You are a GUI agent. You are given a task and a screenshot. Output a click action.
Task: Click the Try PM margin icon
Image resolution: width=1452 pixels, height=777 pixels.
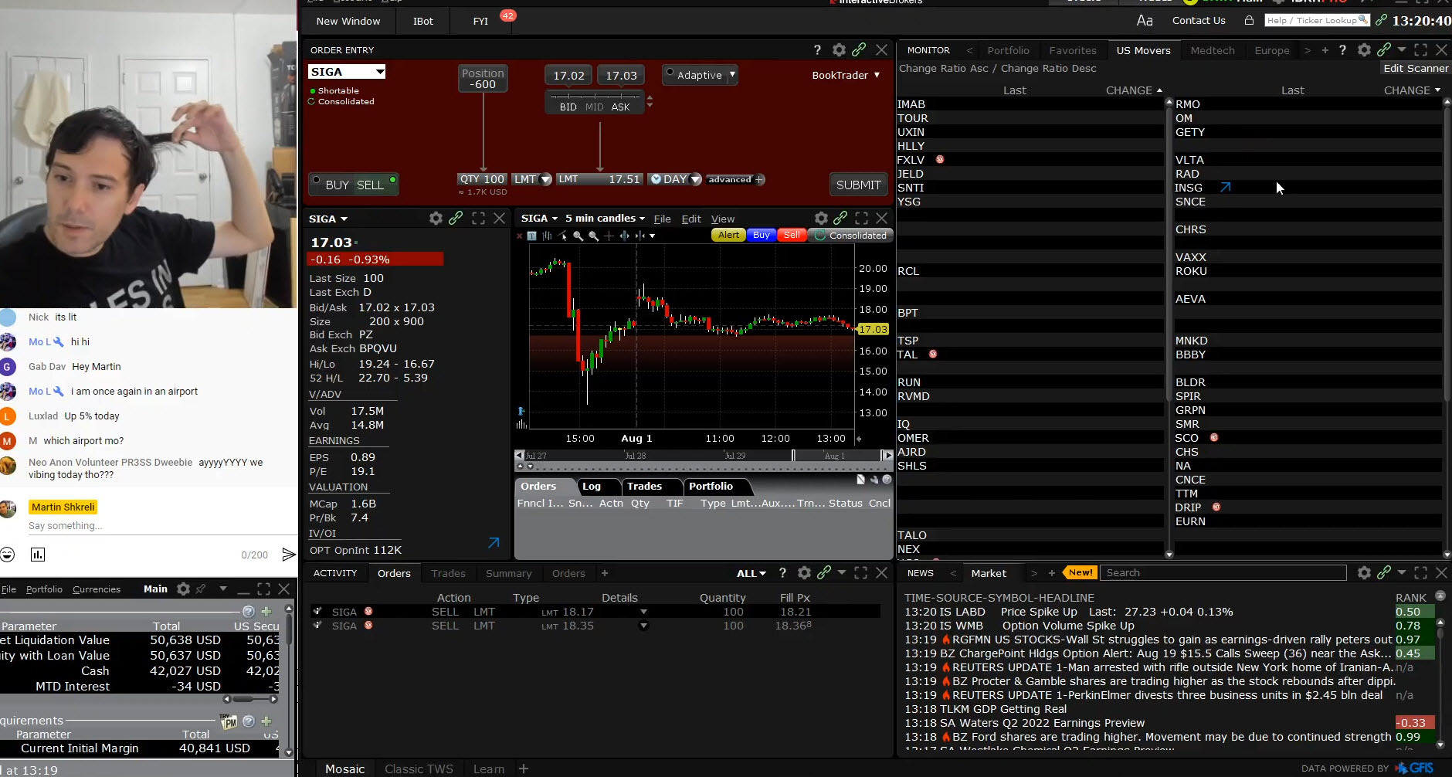[229, 721]
